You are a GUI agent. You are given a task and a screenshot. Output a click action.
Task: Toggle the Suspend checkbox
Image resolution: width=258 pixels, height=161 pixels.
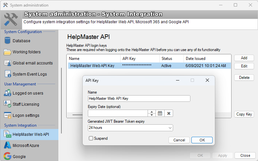coord(91,138)
